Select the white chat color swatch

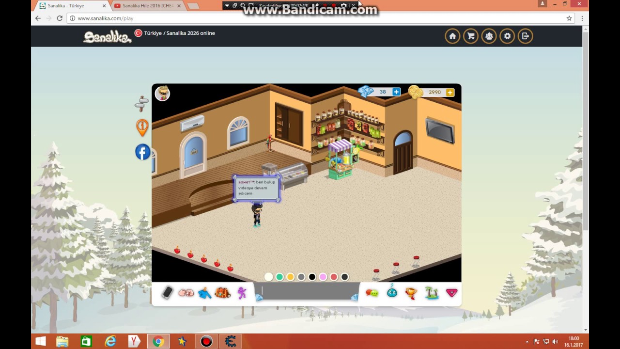coord(268,277)
